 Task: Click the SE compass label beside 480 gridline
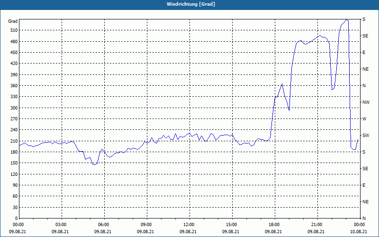click(x=365, y=36)
